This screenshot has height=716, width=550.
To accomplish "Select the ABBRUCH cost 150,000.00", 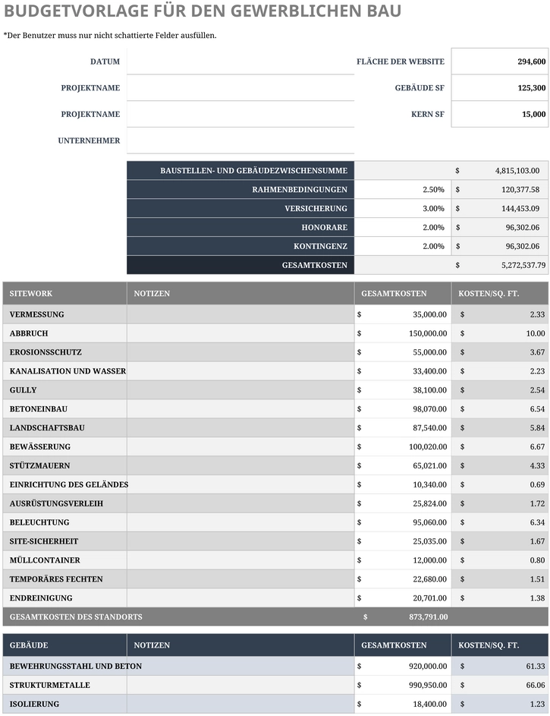I will pyautogui.click(x=403, y=333).
